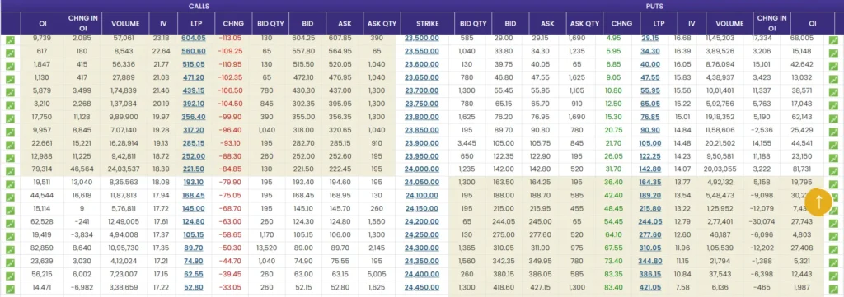
Task: Open calls chart icon for strike 23,500.00
Action: click(x=10, y=40)
